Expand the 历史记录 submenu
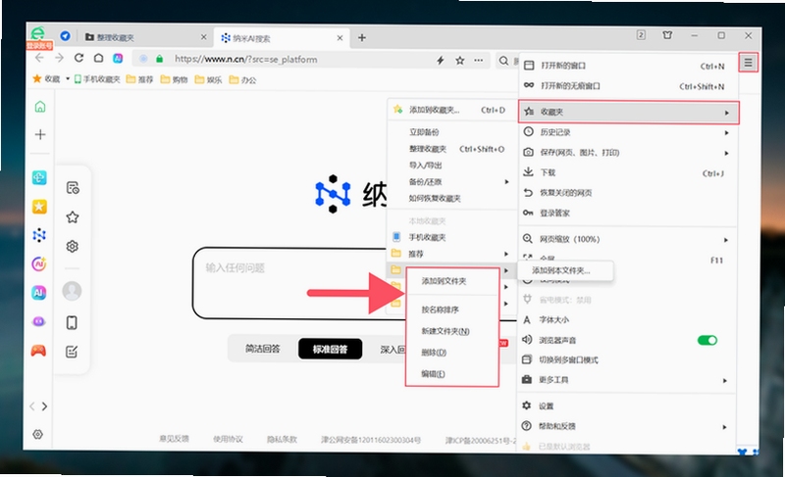 coord(627,132)
